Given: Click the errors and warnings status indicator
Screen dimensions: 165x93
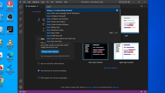Looking at the screenshot, I should [23, 92].
